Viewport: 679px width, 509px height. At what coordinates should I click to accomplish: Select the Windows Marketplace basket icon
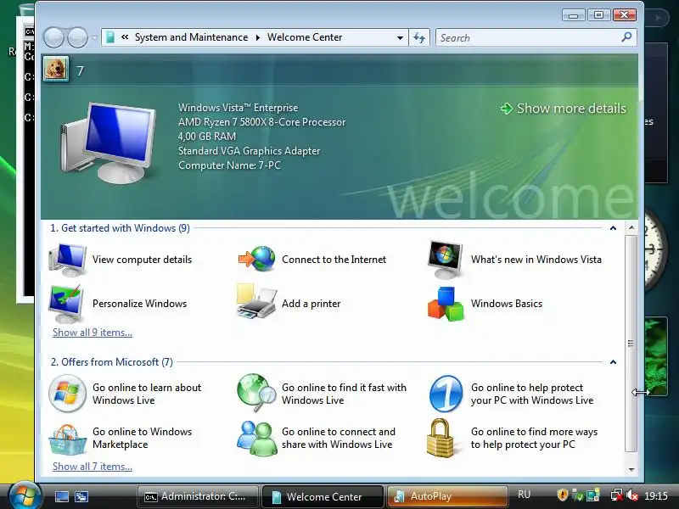[67, 439]
